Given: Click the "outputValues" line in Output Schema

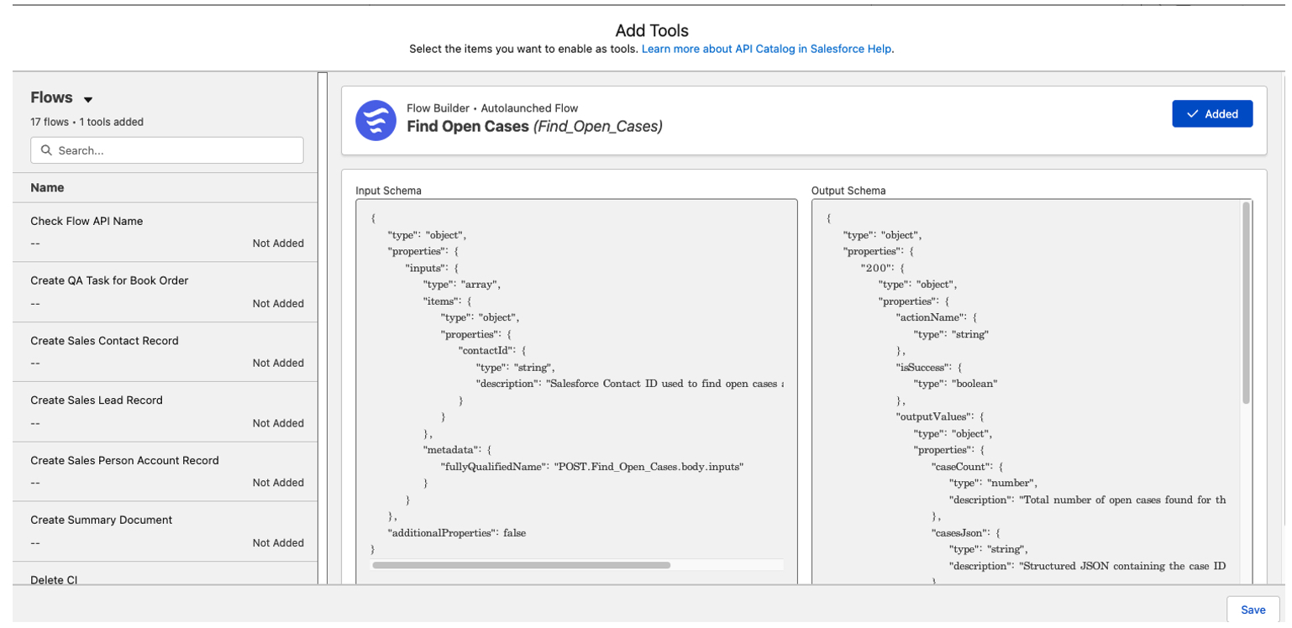Looking at the screenshot, I should [x=940, y=416].
